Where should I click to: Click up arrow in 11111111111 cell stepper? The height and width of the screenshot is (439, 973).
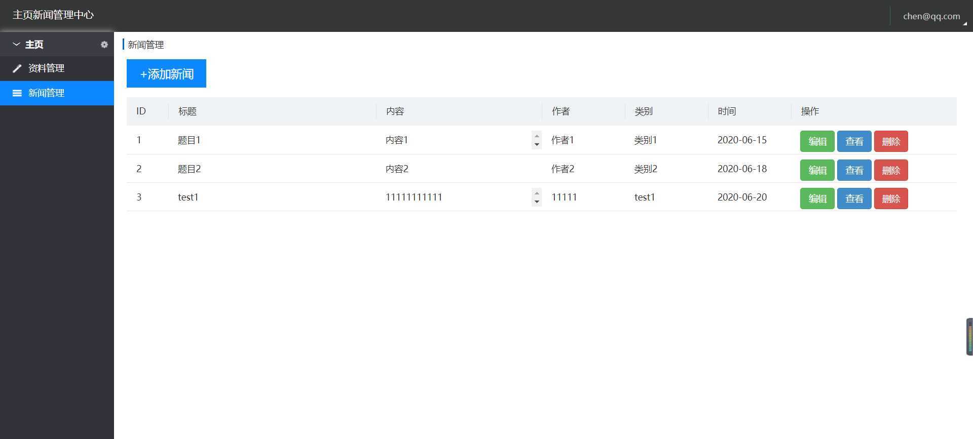(x=537, y=193)
